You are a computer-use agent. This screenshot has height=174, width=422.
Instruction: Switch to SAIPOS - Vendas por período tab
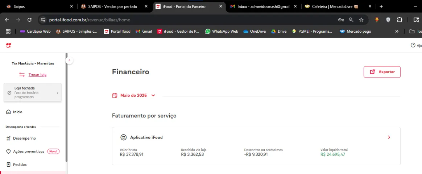pyautogui.click(x=115, y=7)
